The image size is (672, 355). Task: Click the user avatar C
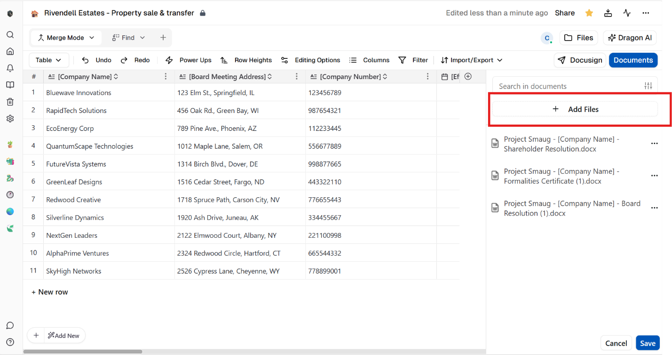[546, 38]
